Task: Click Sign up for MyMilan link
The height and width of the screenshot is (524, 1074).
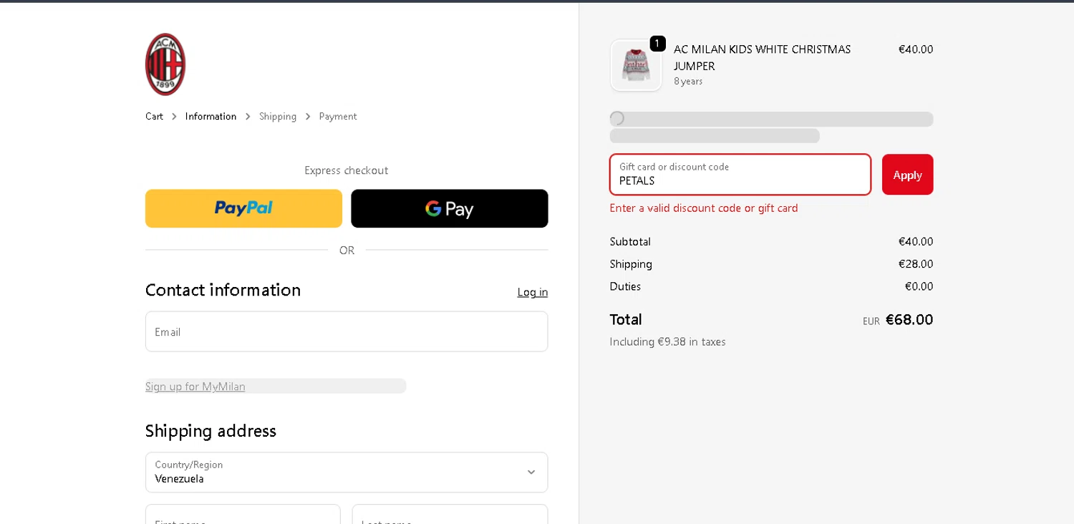Action: pos(195,387)
